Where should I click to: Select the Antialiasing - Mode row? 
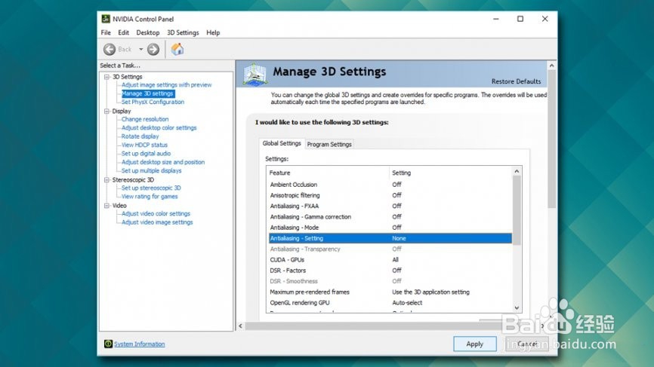coord(390,228)
